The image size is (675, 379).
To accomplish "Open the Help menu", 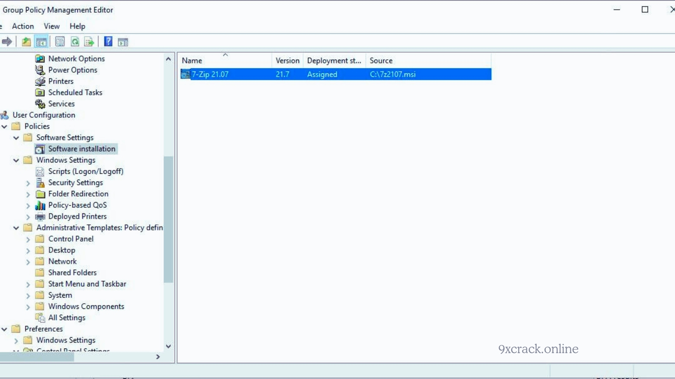I will coord(77,26).
